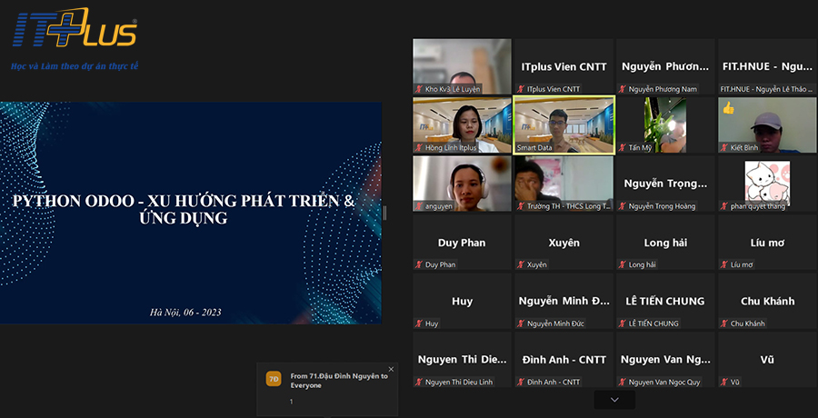Click muted mic icon on Duy Phan tile
The image size is (818, 418).
pos(419,265)
